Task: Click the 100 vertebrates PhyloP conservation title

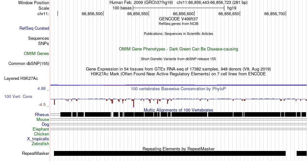Action: pos(178,89)
